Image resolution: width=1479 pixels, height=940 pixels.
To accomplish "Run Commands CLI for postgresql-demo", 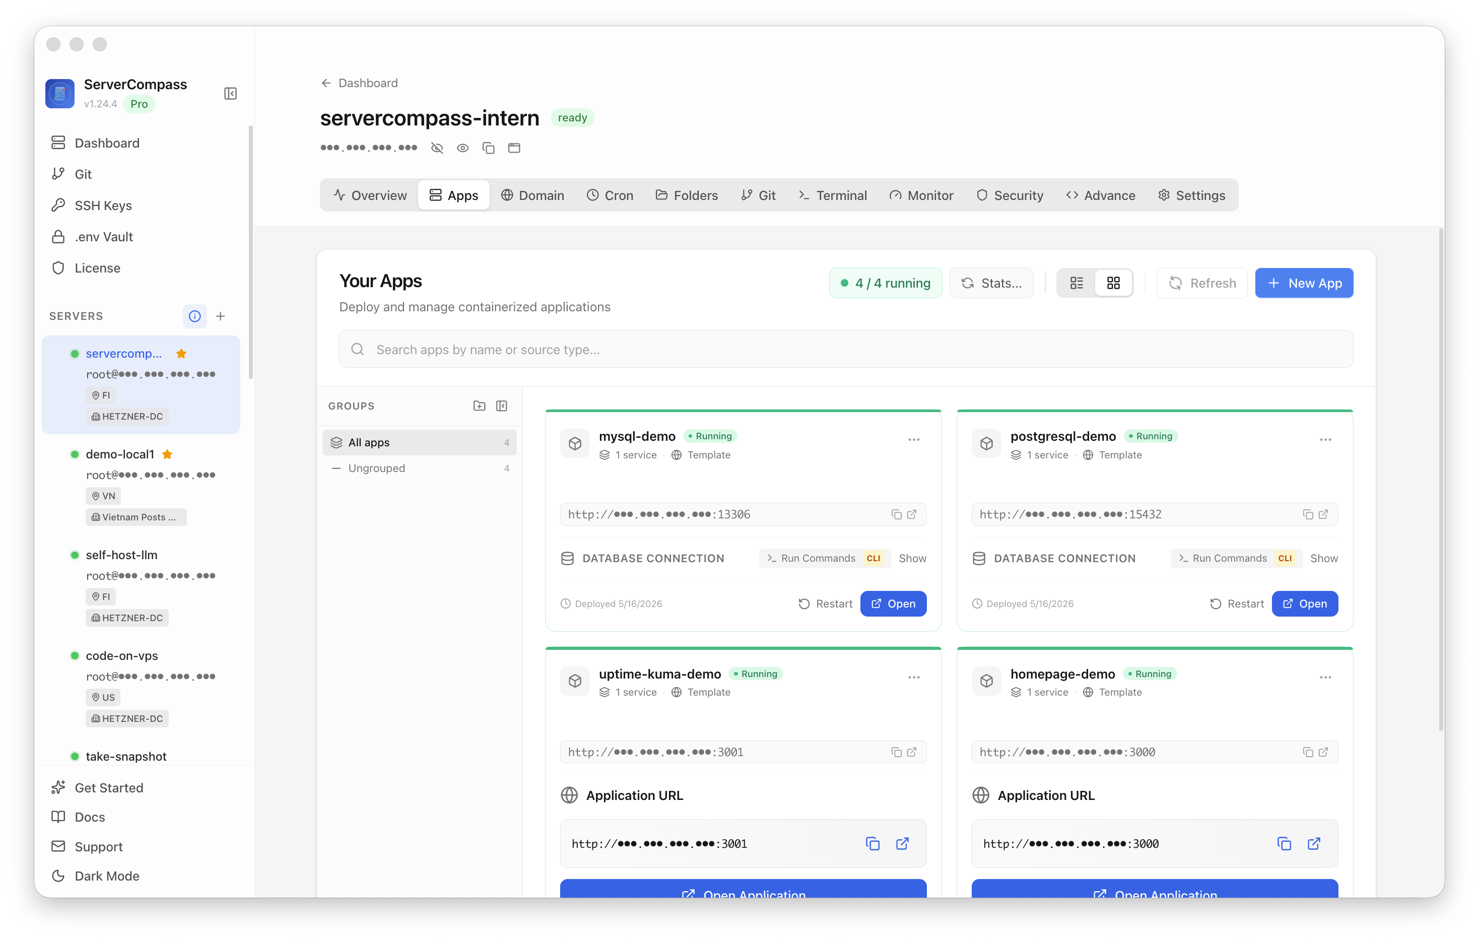I will (x=1236, y=559).
